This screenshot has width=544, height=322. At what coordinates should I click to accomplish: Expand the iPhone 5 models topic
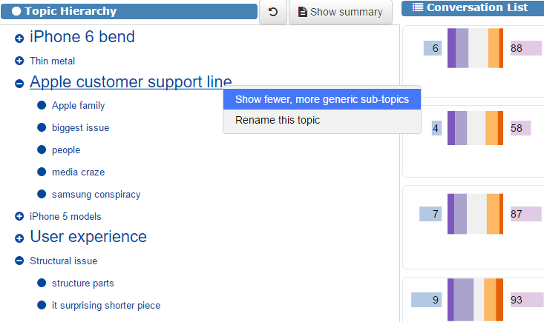(19, 217)
